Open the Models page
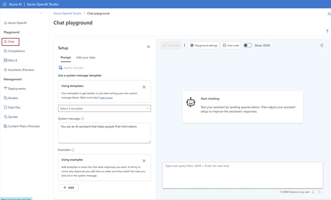The image size is (331, 200). click(11, 98)
